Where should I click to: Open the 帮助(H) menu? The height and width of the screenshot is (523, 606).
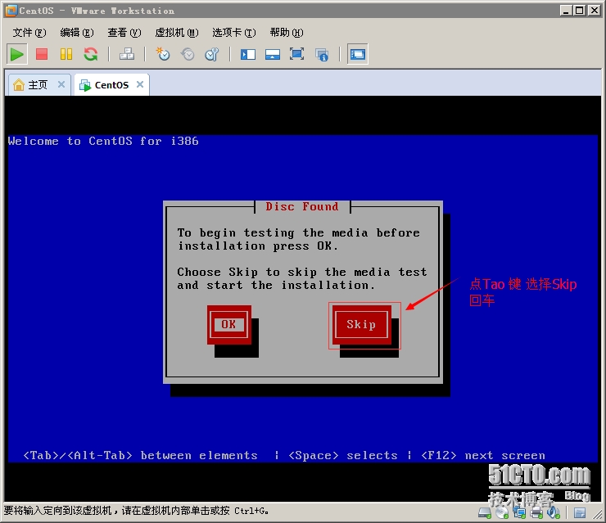point(287,33)
